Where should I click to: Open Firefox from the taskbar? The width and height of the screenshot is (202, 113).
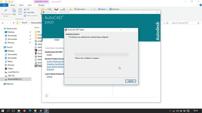(x=24, y=111)
